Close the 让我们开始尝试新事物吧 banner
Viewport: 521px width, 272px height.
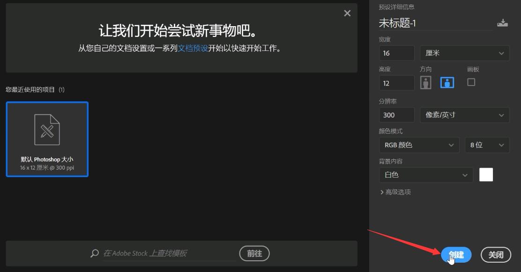(347, 13)
